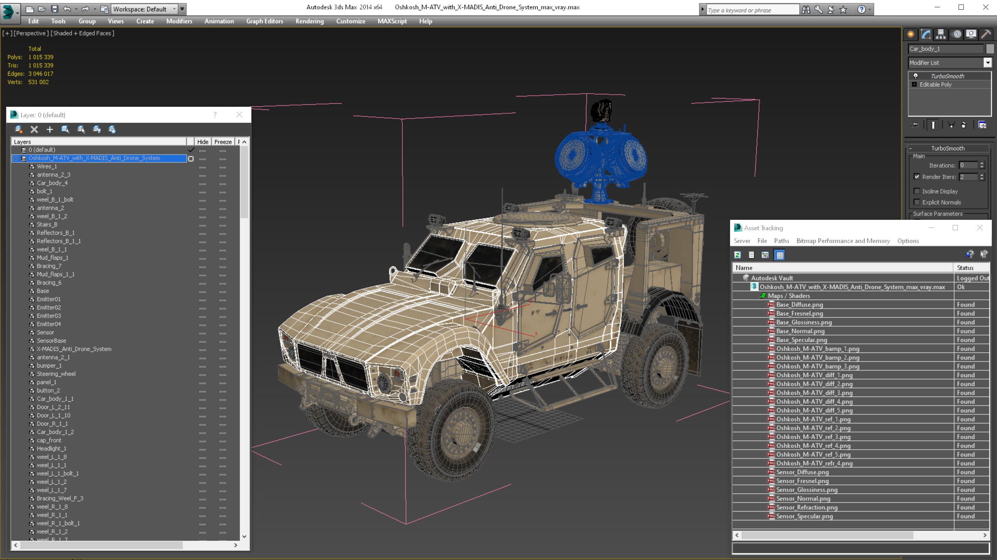The image size is (997, 560).
Task: Set 0 (default) as current layer
Action: [191, 150]
